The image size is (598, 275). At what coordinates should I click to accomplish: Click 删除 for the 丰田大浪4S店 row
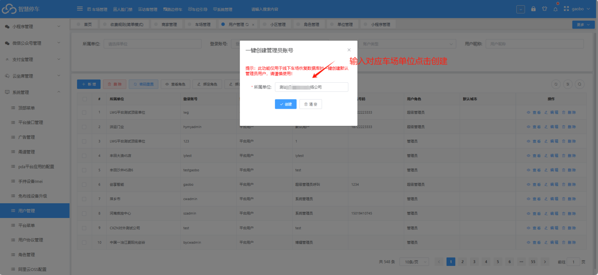pos(569,156)
